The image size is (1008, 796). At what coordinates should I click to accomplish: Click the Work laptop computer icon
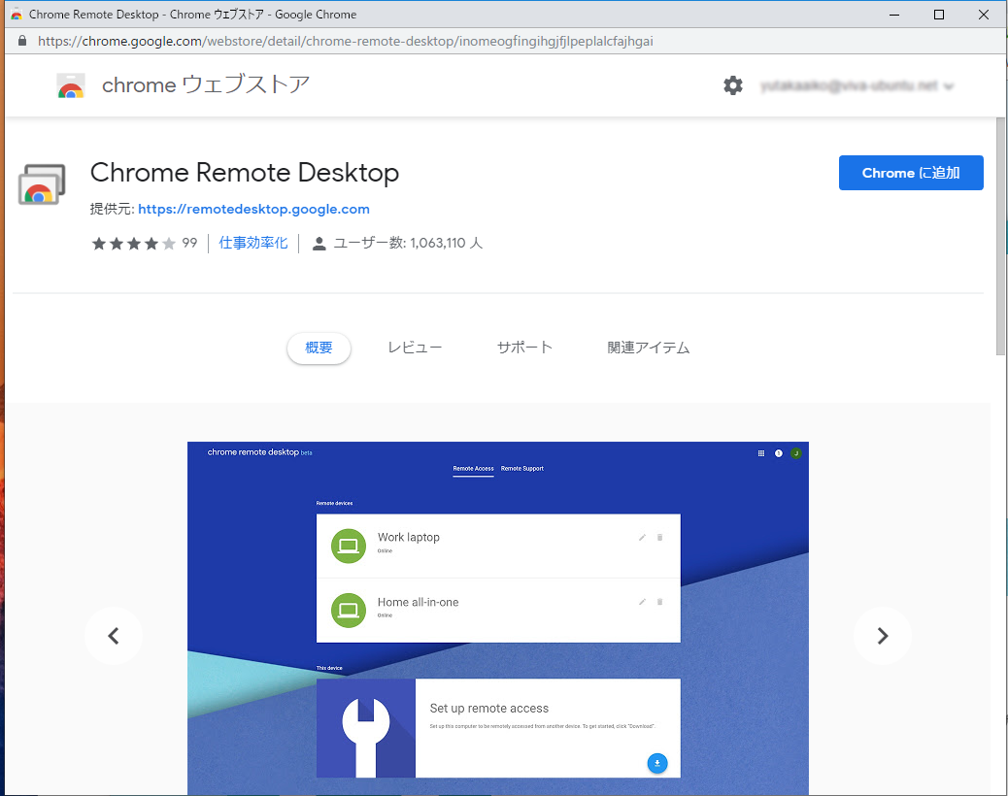point(349,546)
